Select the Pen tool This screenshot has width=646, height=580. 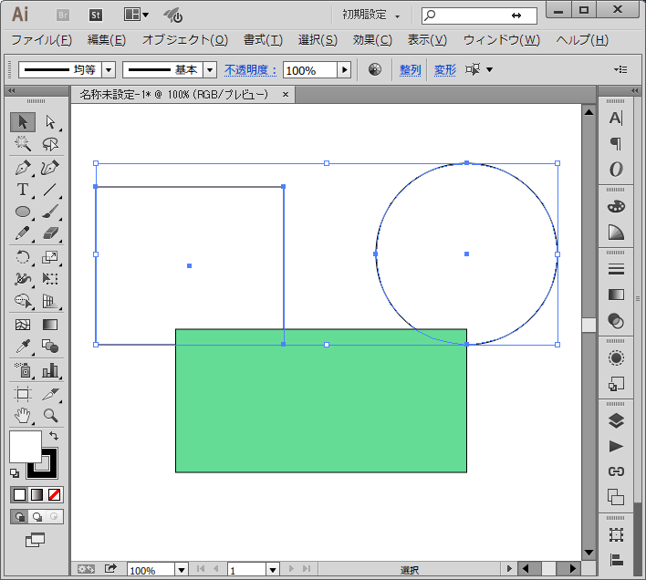click(23, 168)
